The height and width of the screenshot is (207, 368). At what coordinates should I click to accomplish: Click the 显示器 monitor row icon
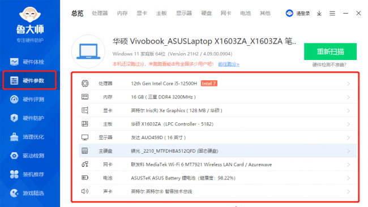tap(85, 137)
